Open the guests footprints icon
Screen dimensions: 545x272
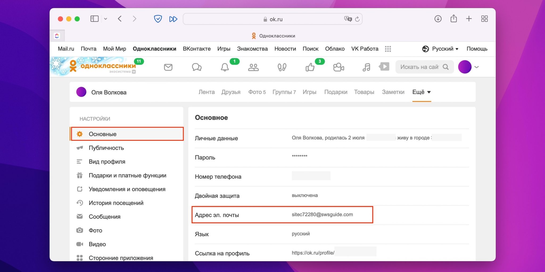[282, 67]
